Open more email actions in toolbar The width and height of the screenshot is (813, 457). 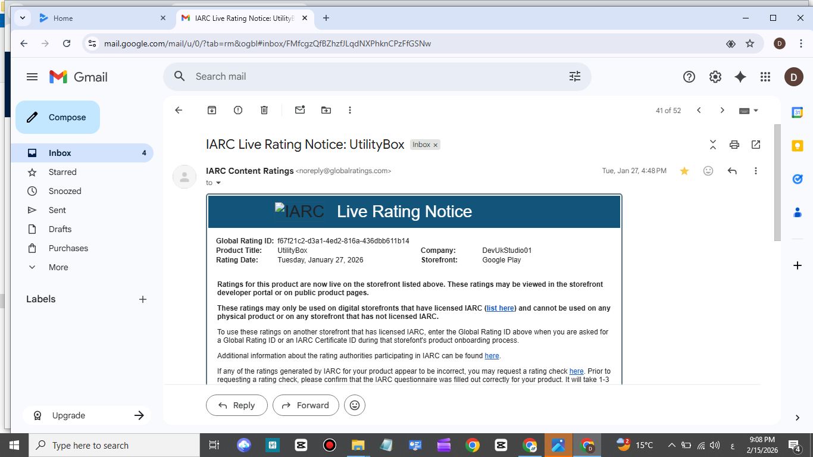point(350,110)
